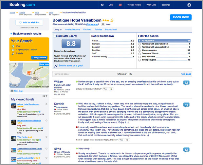203x165 pixels.
Task: Click the Print map link
Action: pos(18,91)
